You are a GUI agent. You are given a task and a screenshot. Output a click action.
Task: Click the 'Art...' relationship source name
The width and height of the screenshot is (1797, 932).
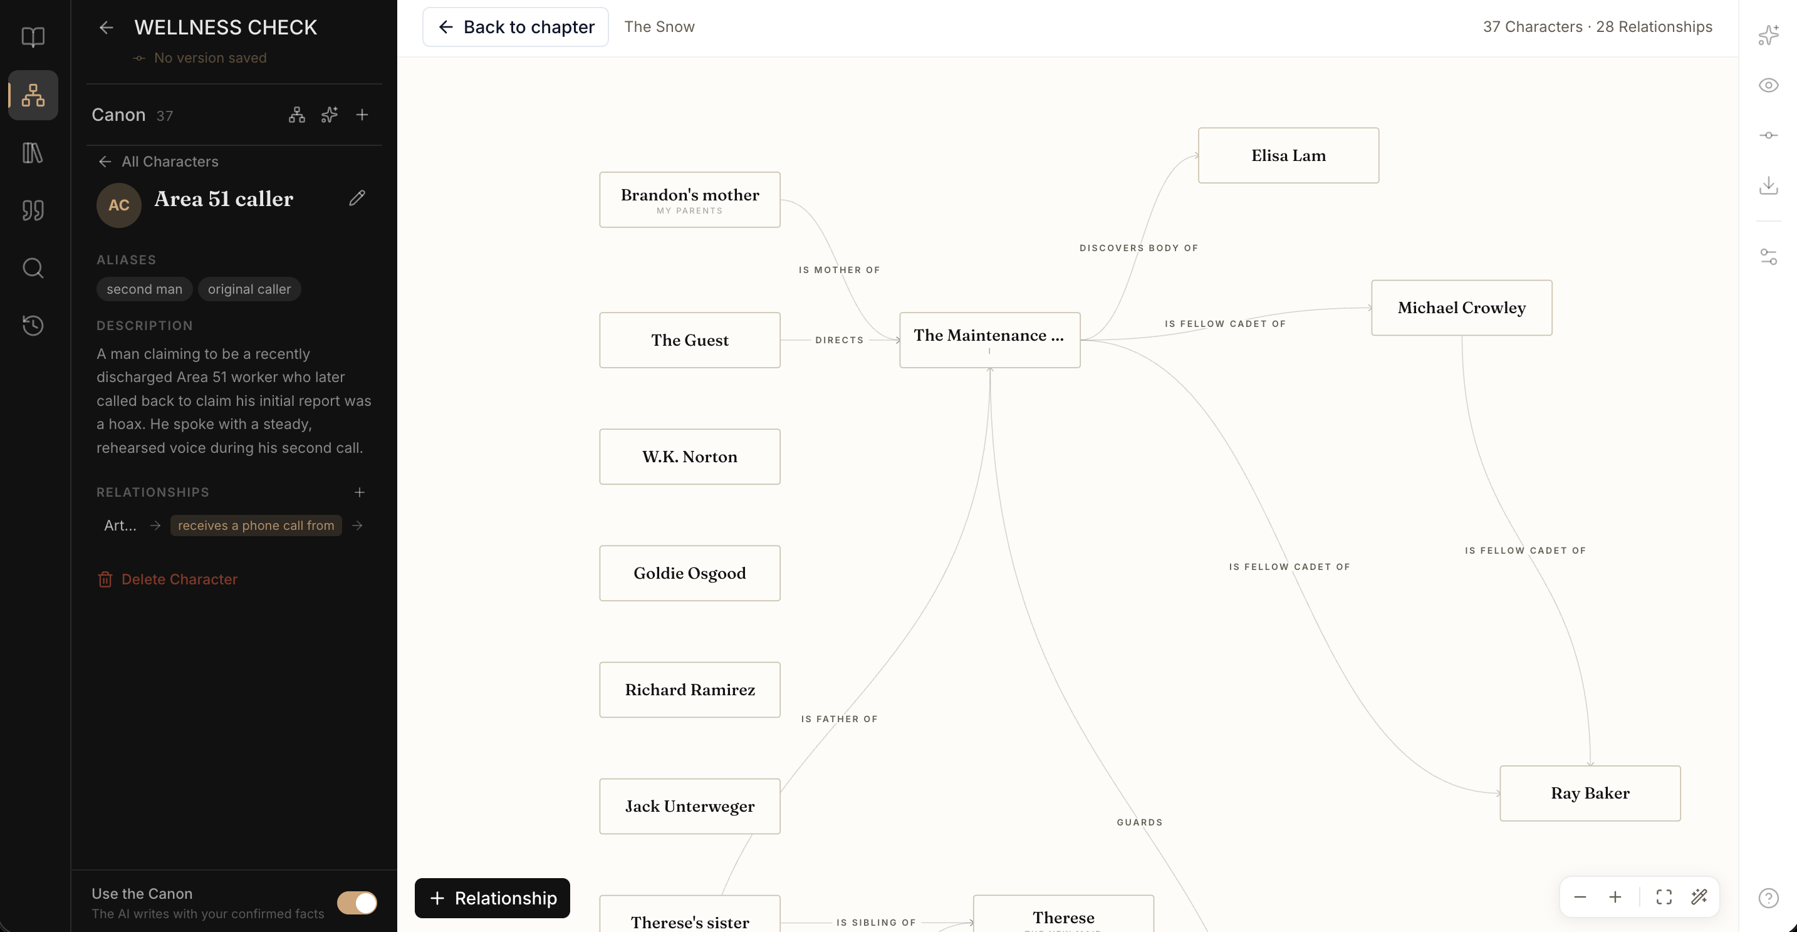120,526
